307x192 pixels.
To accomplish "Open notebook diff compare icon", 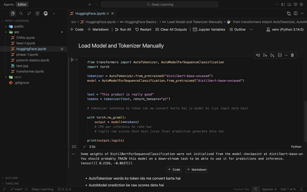I will click(x=289, y=13).
